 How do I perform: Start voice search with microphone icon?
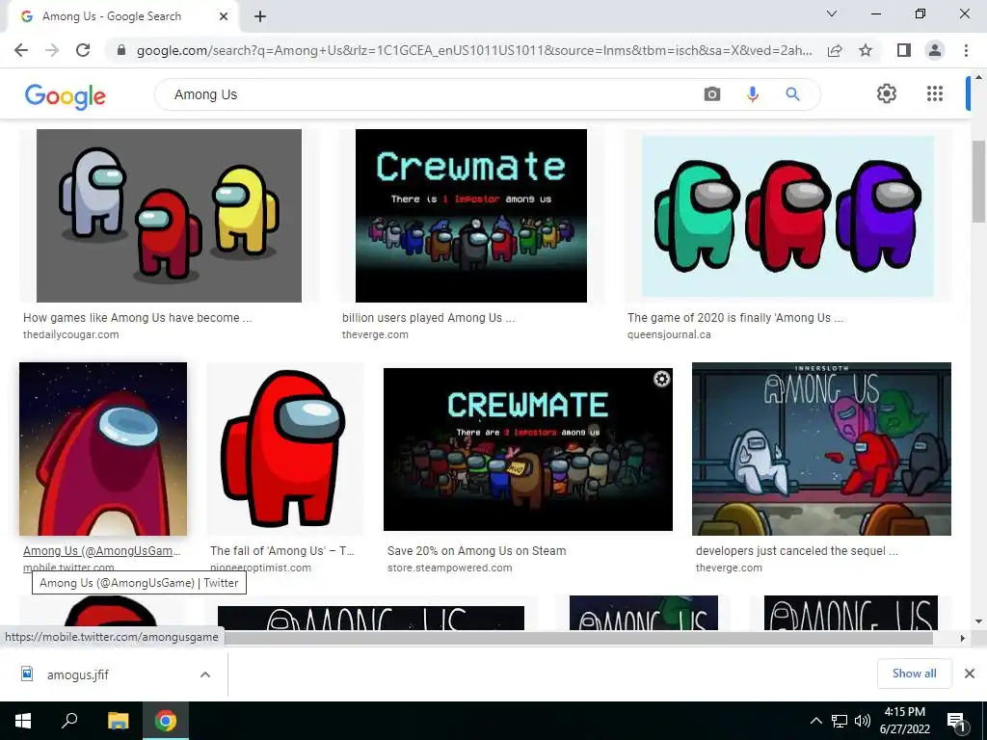click(x=752, y=94)
